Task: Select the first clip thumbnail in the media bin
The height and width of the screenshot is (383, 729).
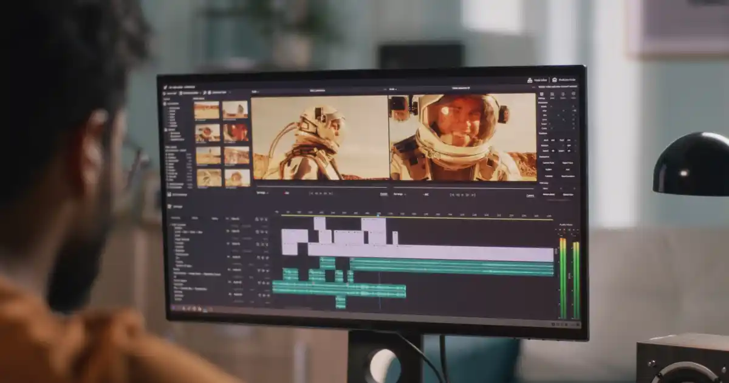Action: coord(207,110)
